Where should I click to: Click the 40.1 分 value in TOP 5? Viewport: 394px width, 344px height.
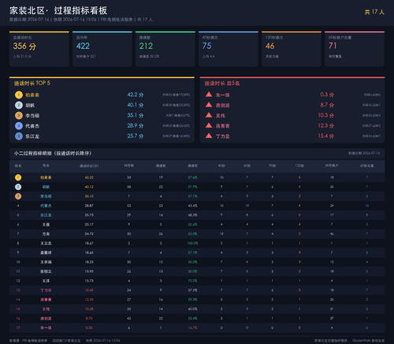(x=136, y=105)
